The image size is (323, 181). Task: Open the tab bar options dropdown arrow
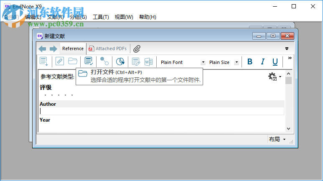(x=287, y=48)
